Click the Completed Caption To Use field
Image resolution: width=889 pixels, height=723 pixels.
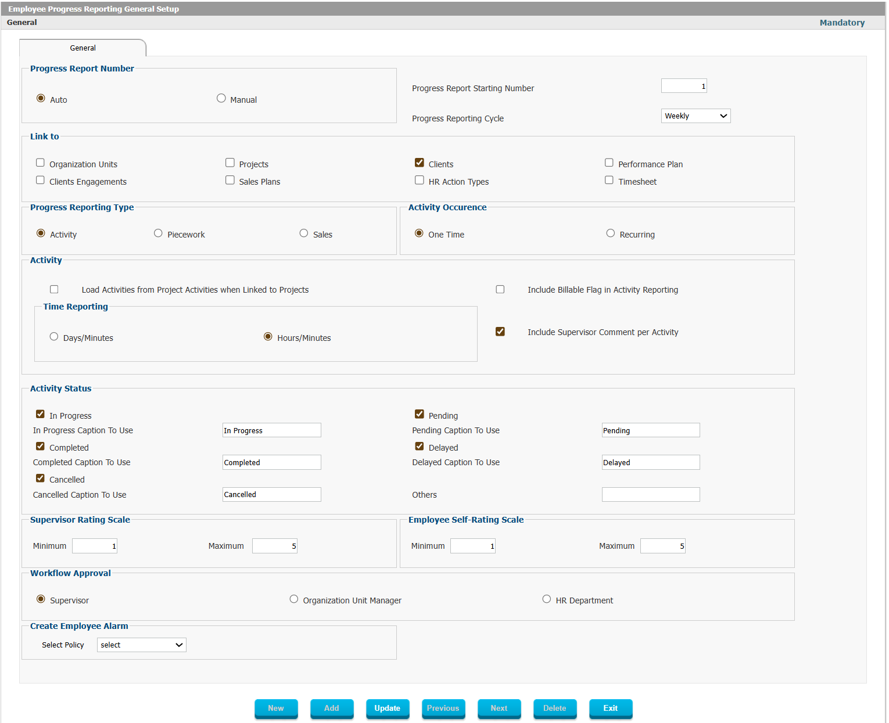pyautogui.click(x=272, y=462)
